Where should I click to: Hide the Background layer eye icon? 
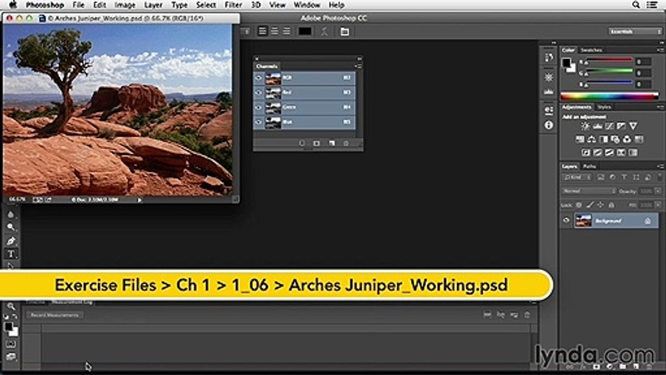[x=567, y=220]
